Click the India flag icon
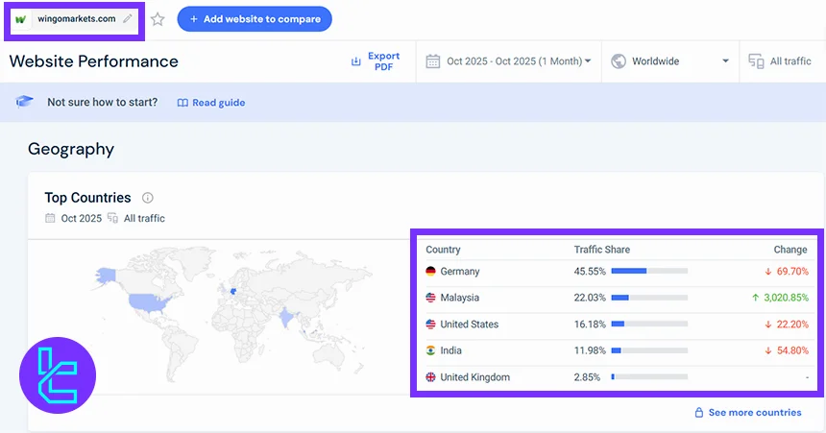 [x=430, y=350]
